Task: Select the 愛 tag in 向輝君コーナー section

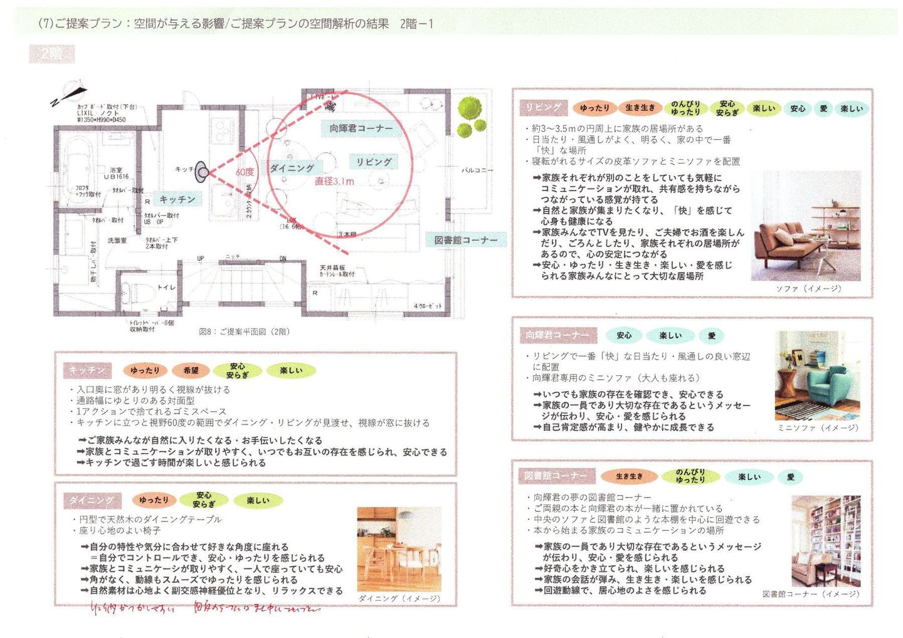Action: pos(712,336)
